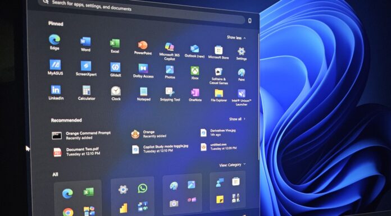Viewport: 391px width, 216px height.
Task: Open the Clock app
Action: click(116, 94)
